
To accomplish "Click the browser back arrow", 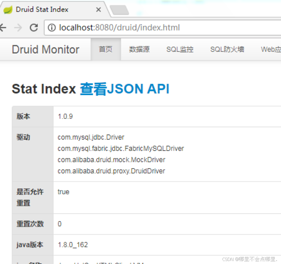I will [3, 28].
